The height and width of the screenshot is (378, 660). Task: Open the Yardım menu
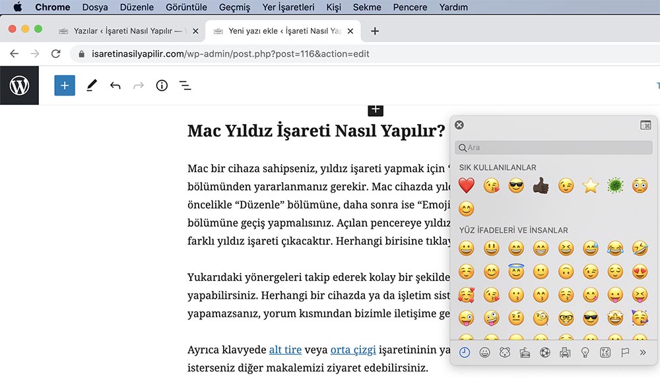(453, 7)
